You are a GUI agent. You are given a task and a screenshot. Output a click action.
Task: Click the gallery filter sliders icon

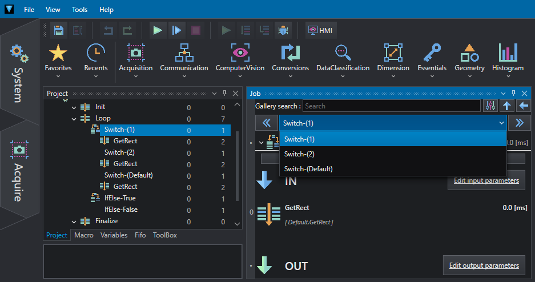(490, 106)
